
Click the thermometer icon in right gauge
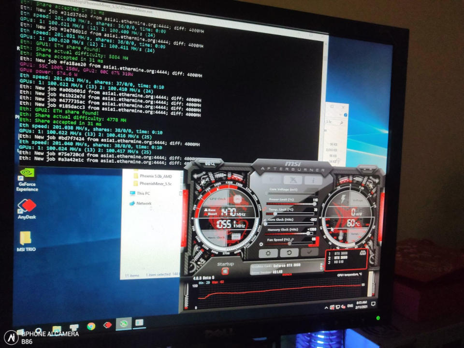click(x=341, y=236)
